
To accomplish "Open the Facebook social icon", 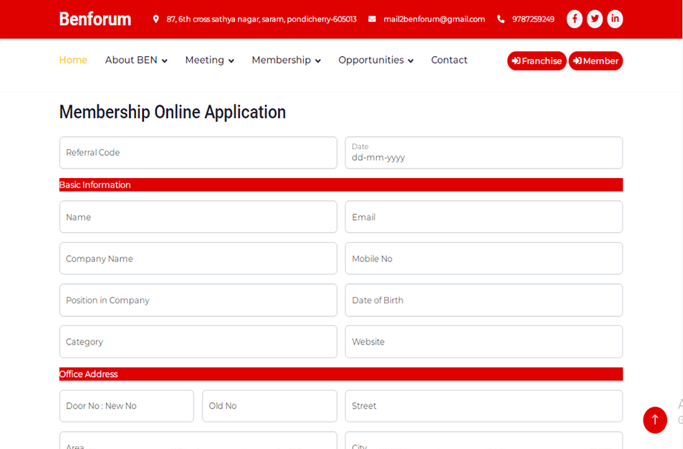I will (x=574, y=19).
